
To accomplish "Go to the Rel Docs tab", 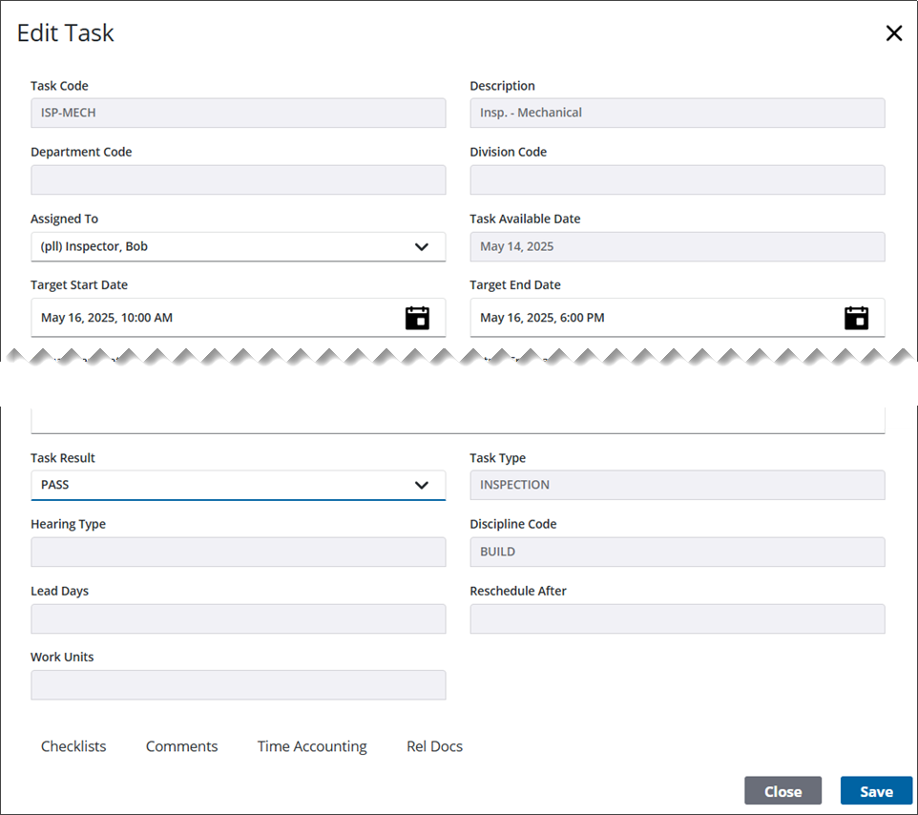I will 434,746.
